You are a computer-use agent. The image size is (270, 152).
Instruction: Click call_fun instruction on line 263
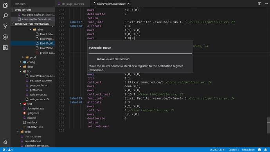[x=94, y=110]
